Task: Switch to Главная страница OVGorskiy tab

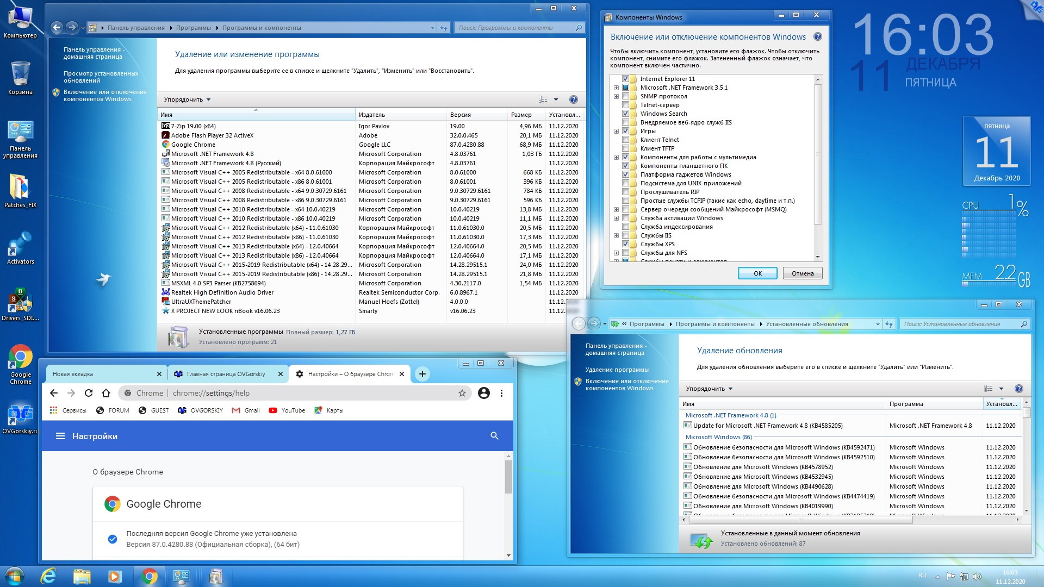Action: [228, 374]
